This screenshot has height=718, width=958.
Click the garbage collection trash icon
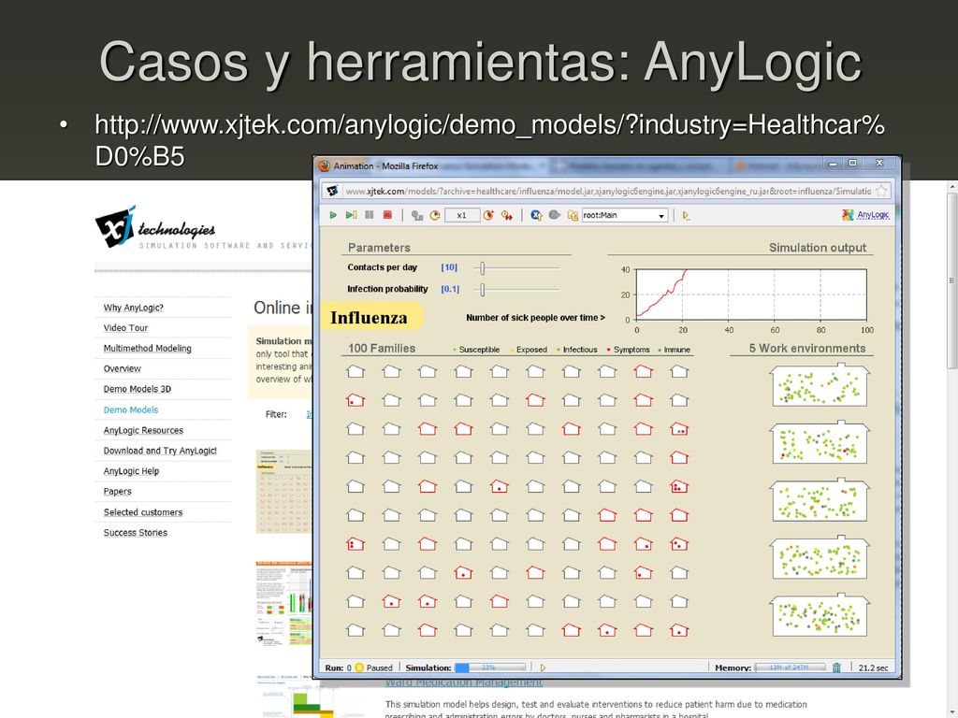[837, 668]
